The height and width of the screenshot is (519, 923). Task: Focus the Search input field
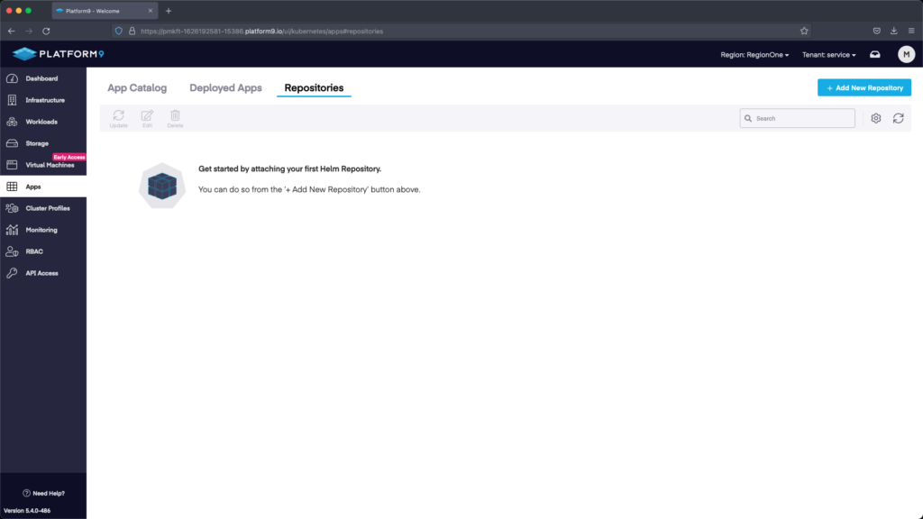tap(798, 118)
